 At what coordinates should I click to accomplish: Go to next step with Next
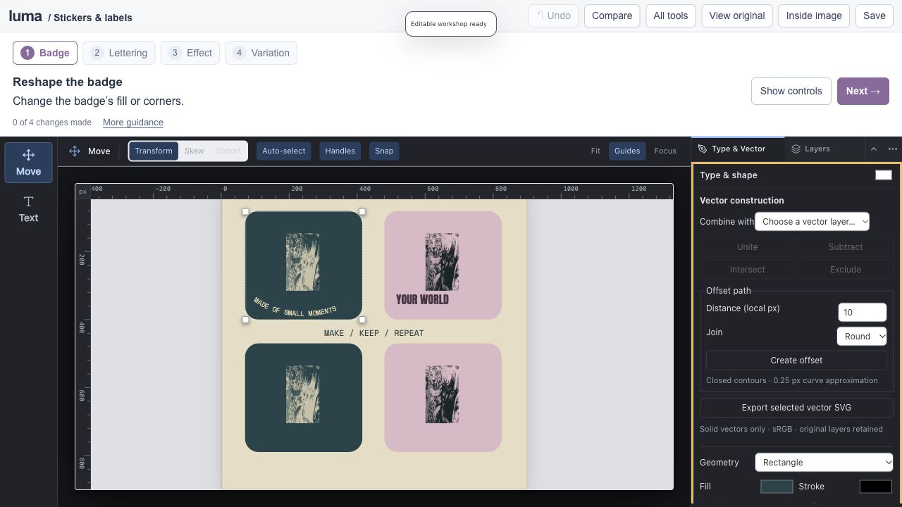coord(863,91)
